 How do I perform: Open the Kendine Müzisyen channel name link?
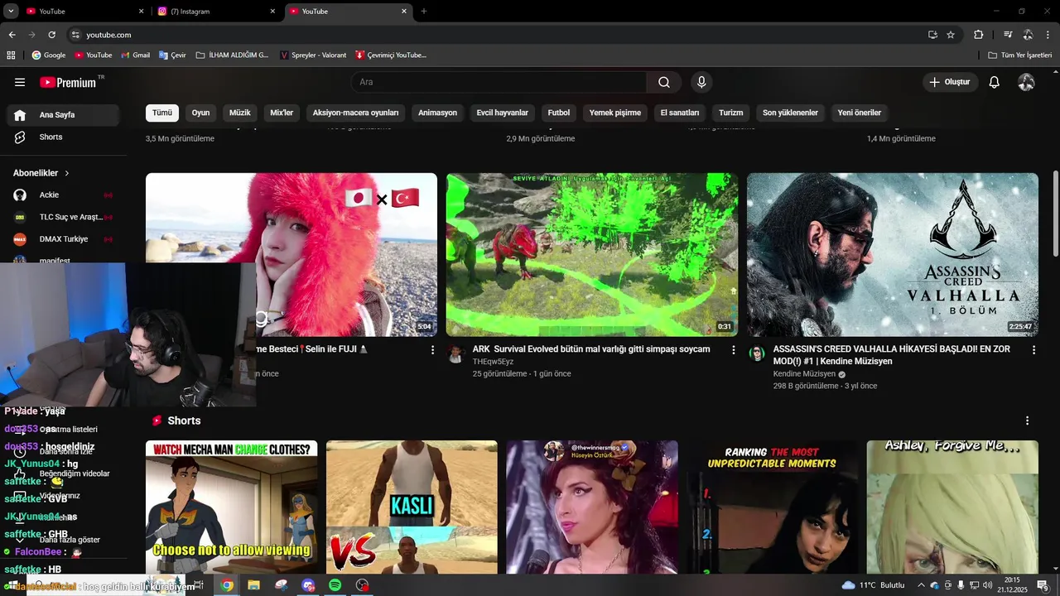[x=804, y=374]
